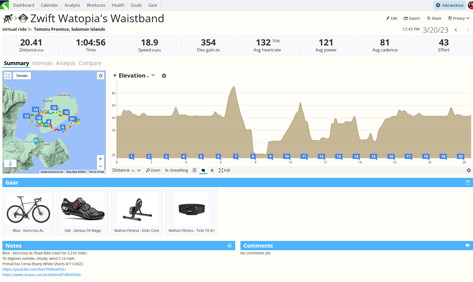Click the Edit pencil button
Screen dimensions: 473x282
[x=391, y=18]
